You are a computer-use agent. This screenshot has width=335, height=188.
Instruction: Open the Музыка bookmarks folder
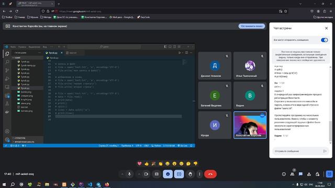coord(32,17)
